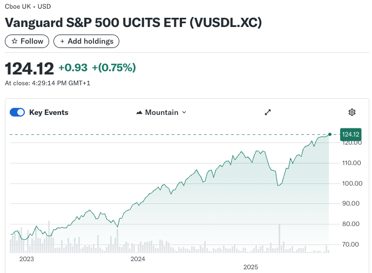Click the chevron beside Mountain
The width and height of the screenshot is (372, 273).
(x=184, y=112)
